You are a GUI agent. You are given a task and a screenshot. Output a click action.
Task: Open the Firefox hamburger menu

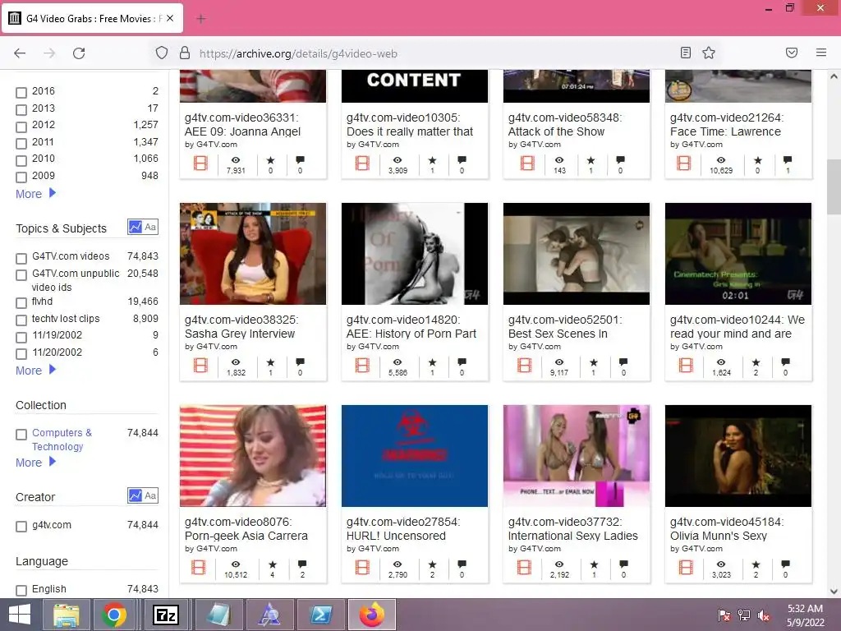[821, 53]
